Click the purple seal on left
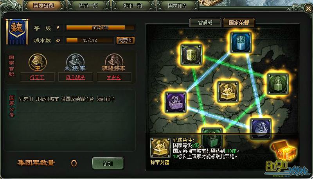The width and height of the screenshot is (313, 179). point(176,102)
